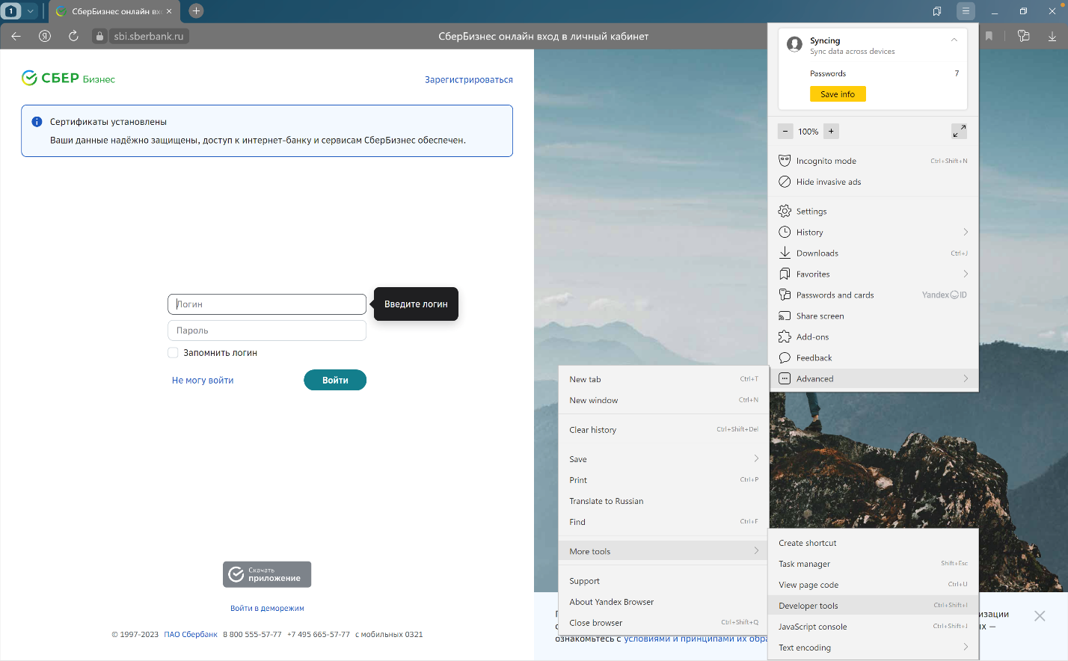Open About Yandex Browser
This screenshot has width=1068, height=661.
coord(663,602)
